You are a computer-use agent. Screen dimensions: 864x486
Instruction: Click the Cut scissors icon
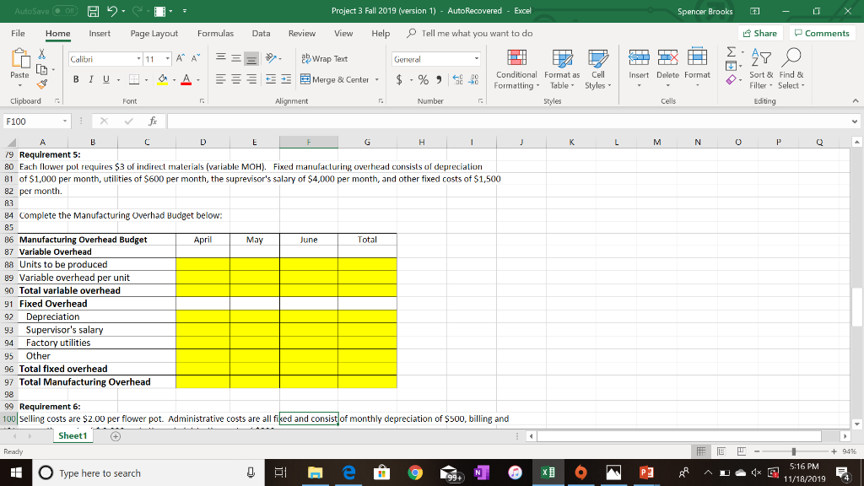[x=41, y=54]
